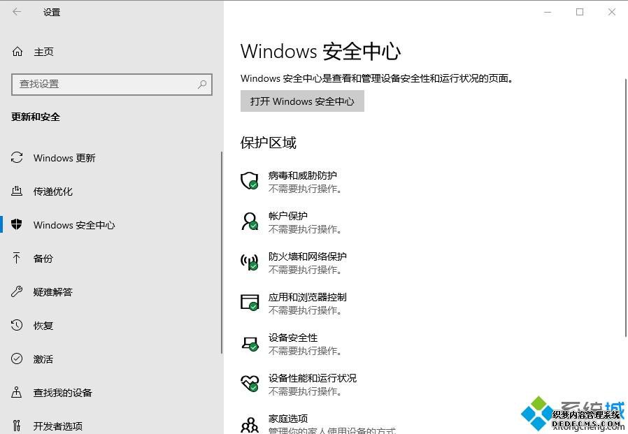Open 应用和浏览器控制 protection area
Screen dimensions: 628x434
294,303
